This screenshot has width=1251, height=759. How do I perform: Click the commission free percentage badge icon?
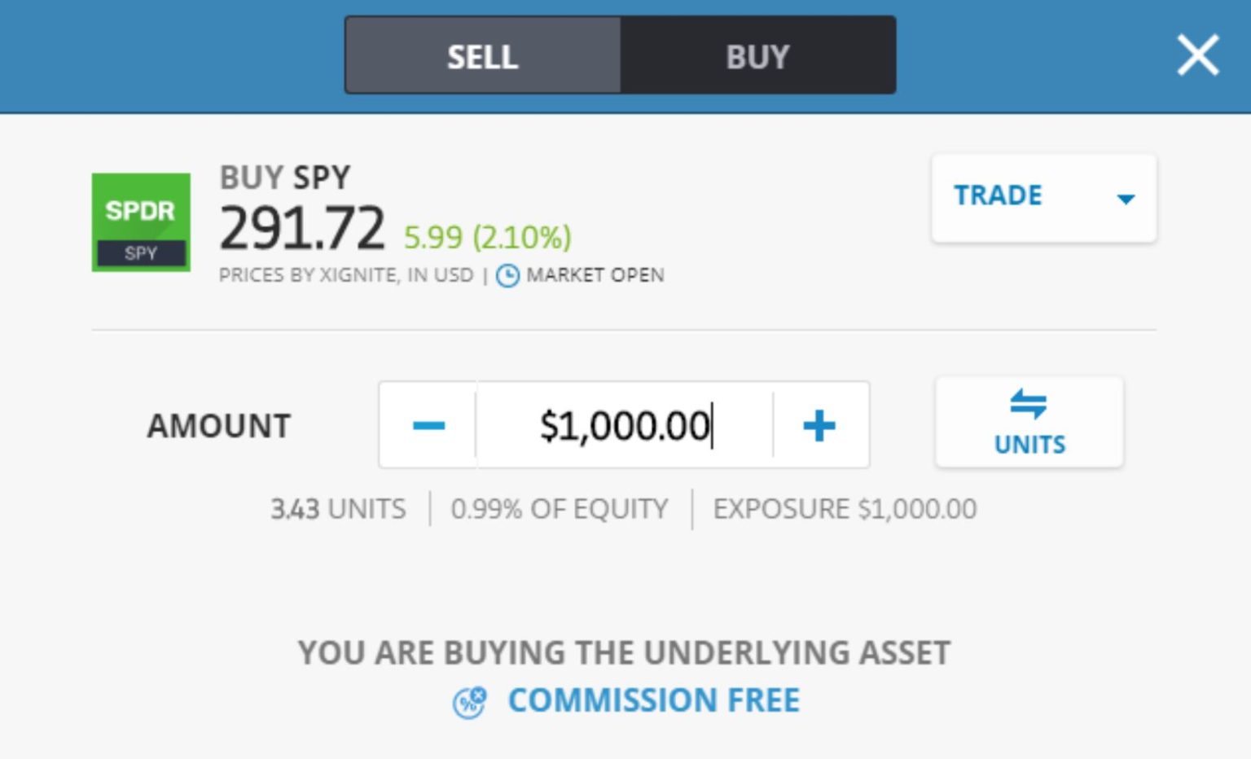(x=469, y=700)
